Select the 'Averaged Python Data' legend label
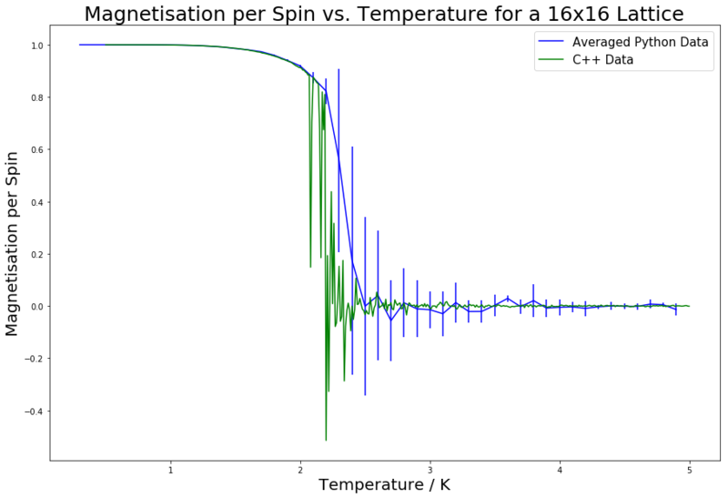Viewport: 728px width, 498px height. (x=641, y=42)
